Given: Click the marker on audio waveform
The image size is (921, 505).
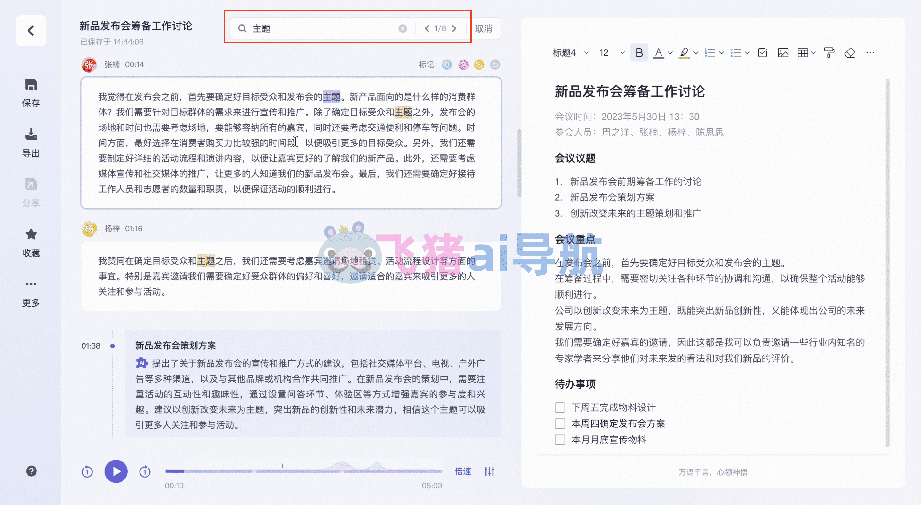Looking at the screenshot, I should click(282, 466).
